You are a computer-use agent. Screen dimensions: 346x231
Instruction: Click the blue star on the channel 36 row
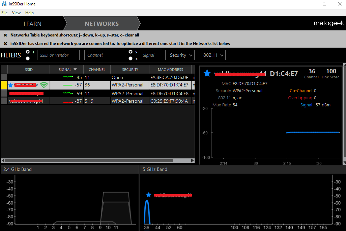10,85
